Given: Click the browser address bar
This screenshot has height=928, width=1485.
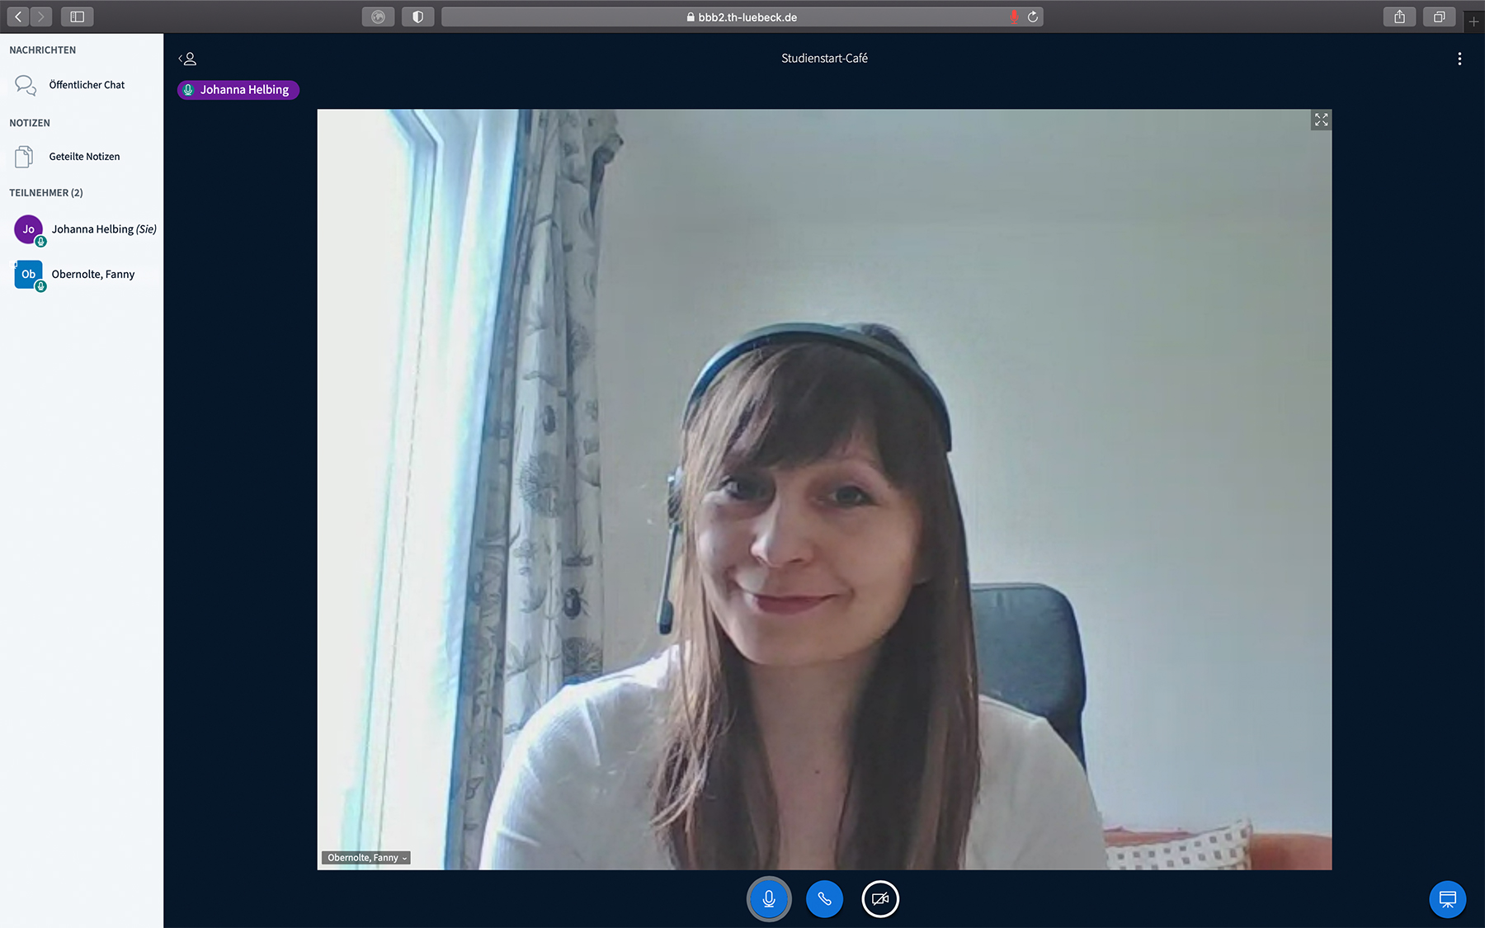Looking at the screenshot, I should [x=742, y=16].
